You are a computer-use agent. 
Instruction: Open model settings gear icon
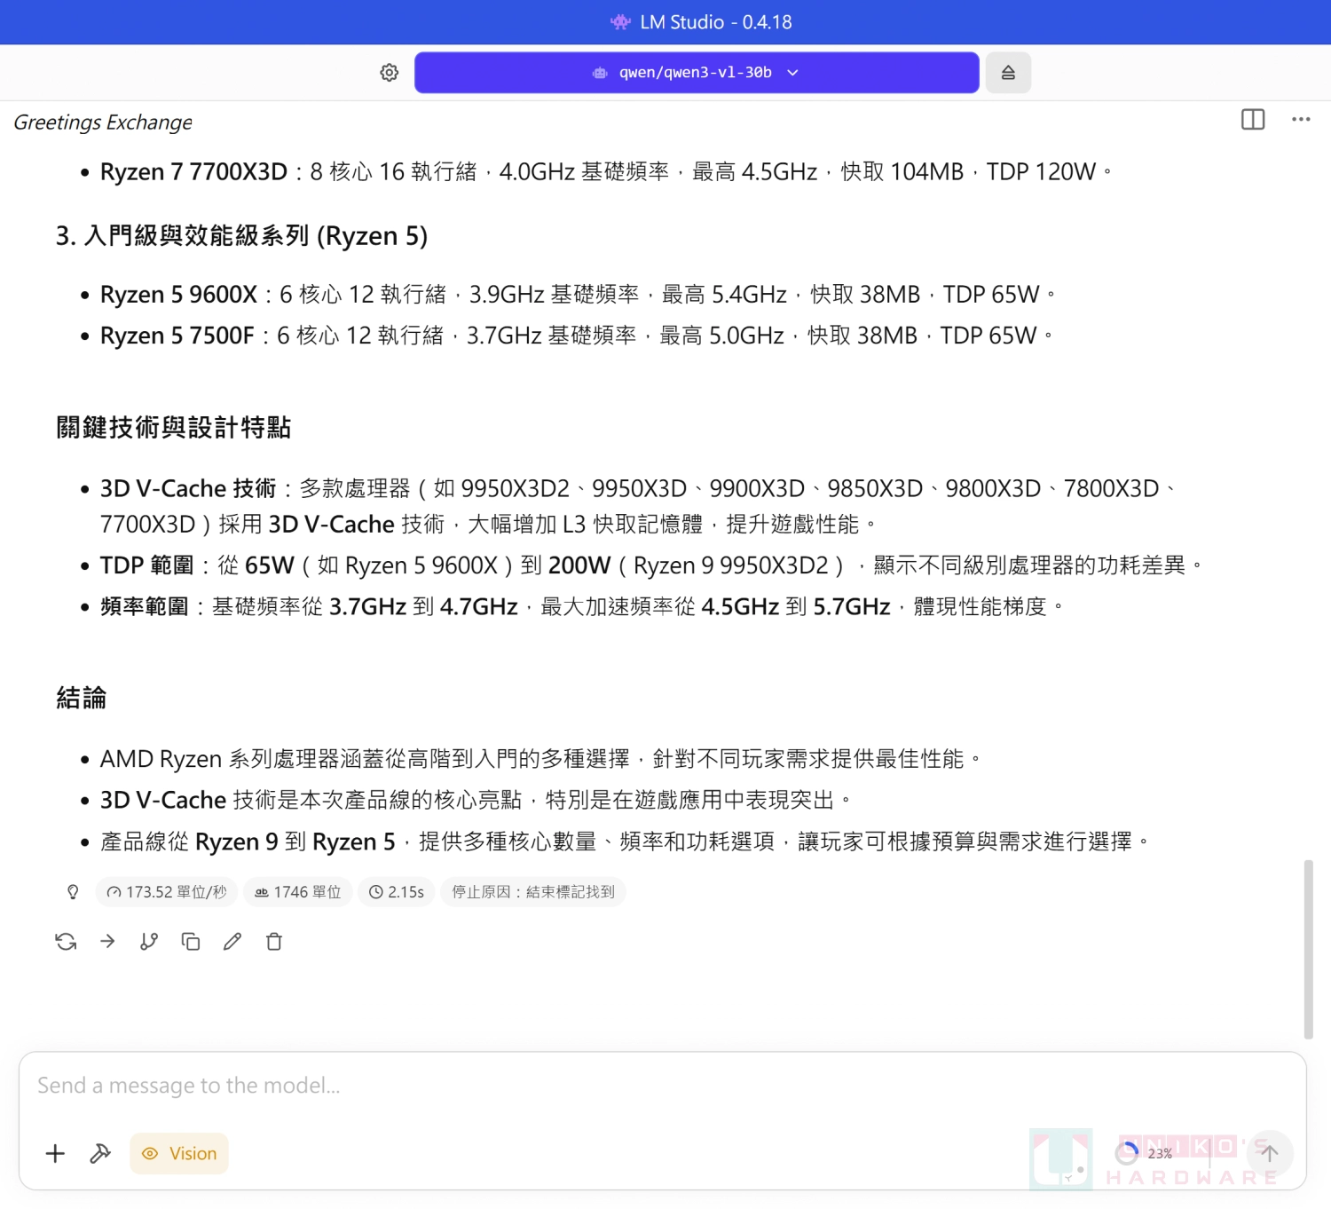(389, 73)
